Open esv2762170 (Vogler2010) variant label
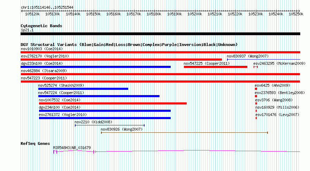This screenshot has height=171, width=310. (45, 56)
